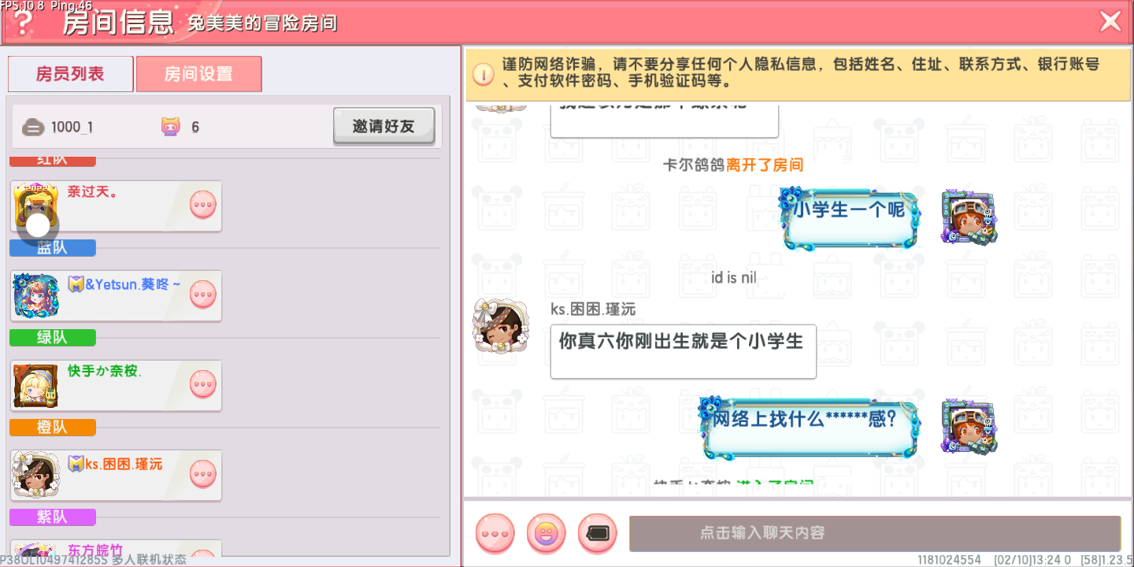Viewport: 1134px width, 567px height.
Task: Select the 橙队 team label
Action: 53,428
